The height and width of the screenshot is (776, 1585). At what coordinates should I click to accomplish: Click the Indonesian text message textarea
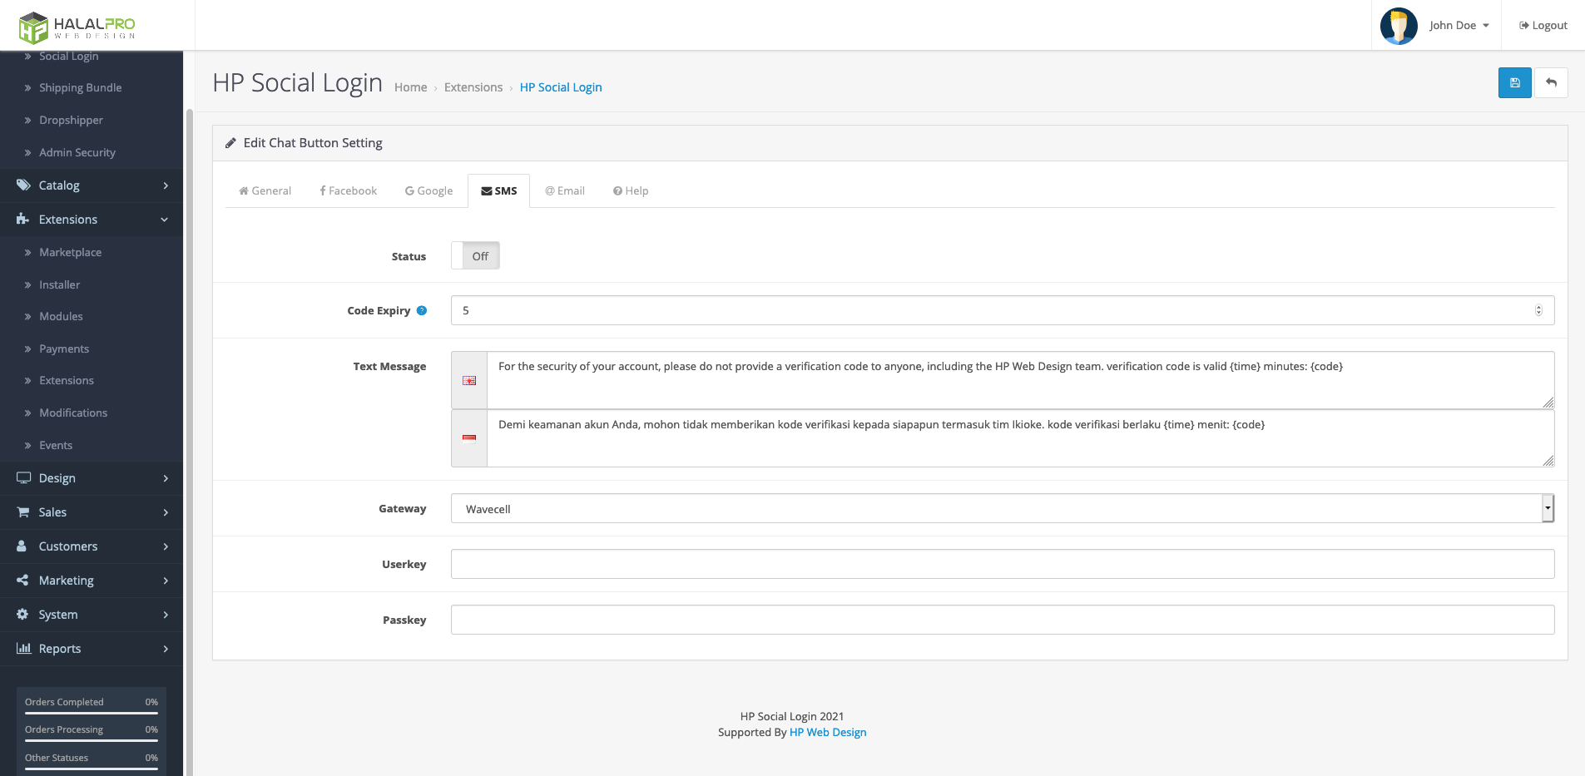(1020, 438)
